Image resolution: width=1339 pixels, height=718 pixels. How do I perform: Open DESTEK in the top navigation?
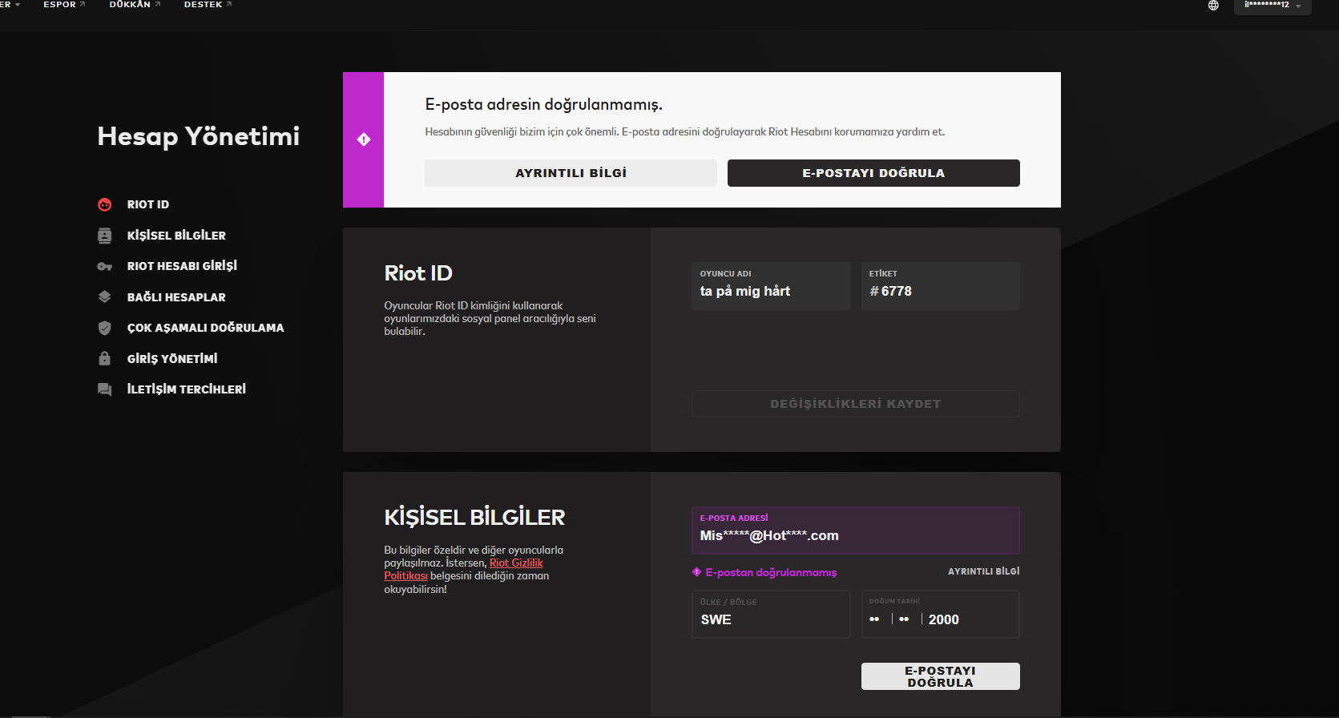point(208,5)
